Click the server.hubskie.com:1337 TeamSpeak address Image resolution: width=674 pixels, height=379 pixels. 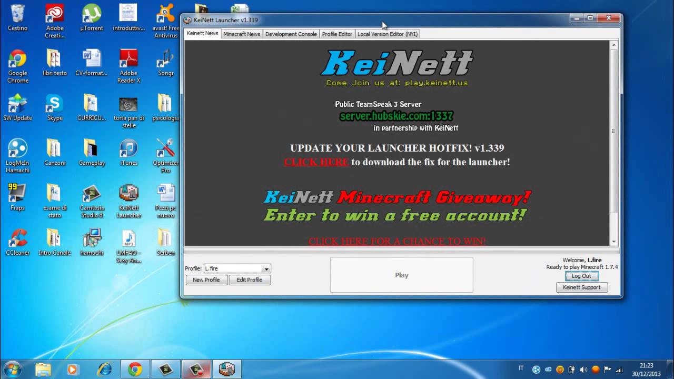[397, 116]
